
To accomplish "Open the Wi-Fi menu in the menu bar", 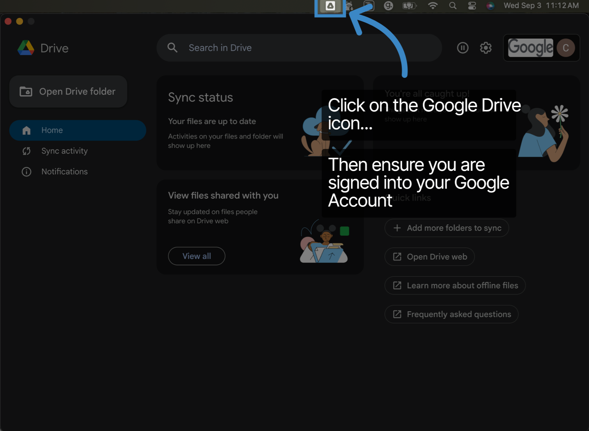I will click(x=433, y=6).
